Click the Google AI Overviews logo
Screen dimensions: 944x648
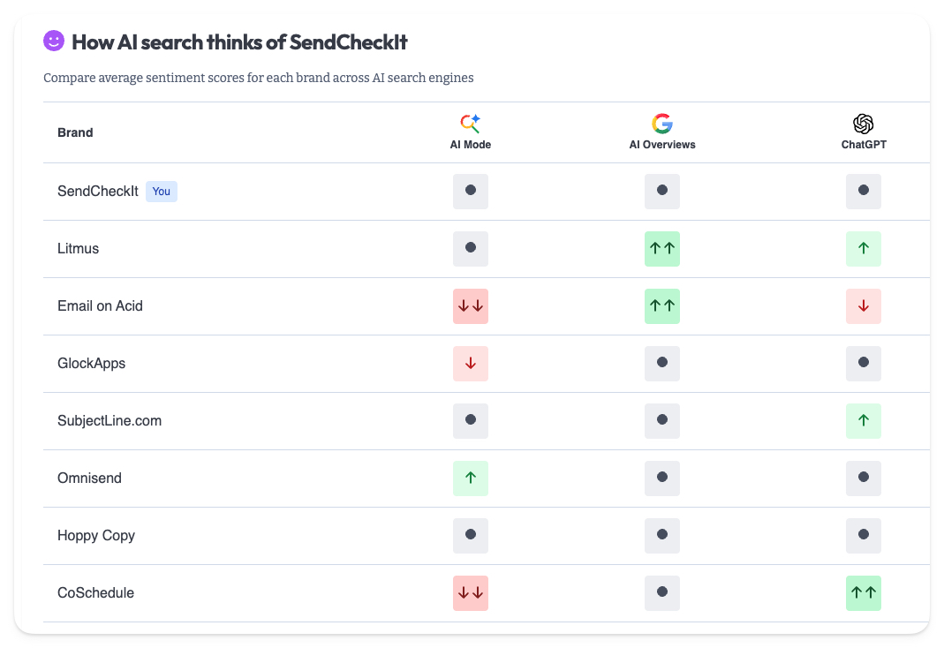coord(661,124)
